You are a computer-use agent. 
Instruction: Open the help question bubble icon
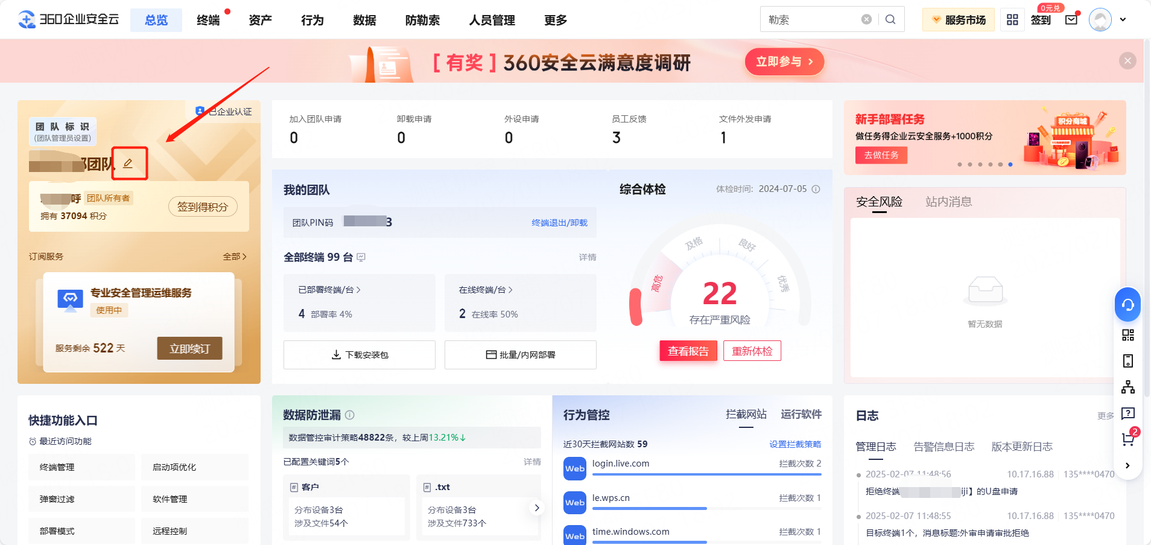[x=1127, y=413]
